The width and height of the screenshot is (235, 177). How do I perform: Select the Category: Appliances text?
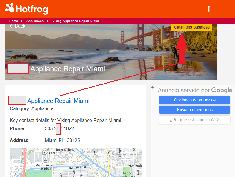coord(32,109)
